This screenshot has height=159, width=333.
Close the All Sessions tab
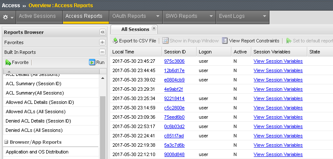pyautogui.click(x=154, y=28)
